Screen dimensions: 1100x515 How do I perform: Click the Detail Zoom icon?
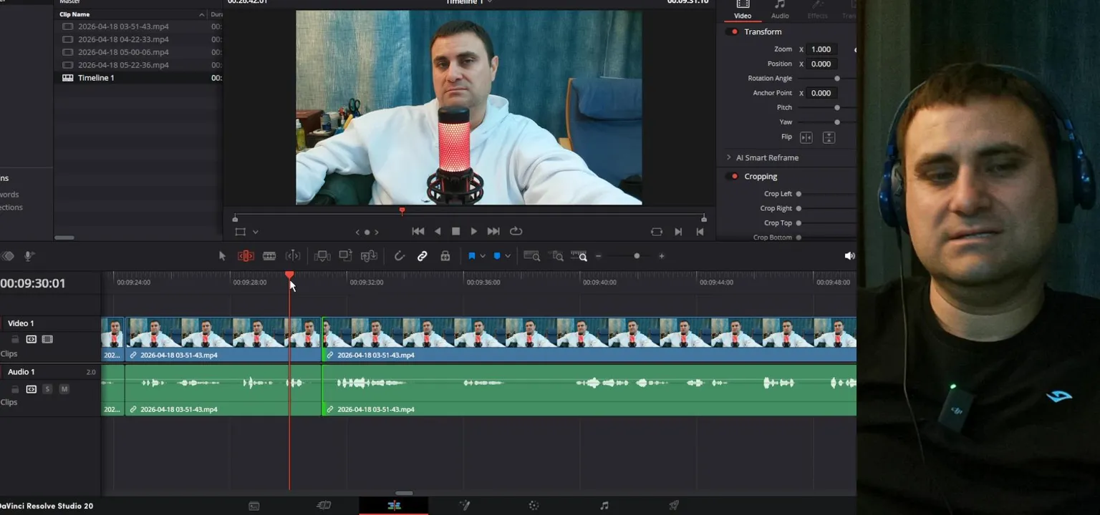tap(557, 256)
